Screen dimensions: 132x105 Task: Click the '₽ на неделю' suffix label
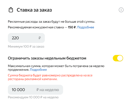click(x=48, y=90)
